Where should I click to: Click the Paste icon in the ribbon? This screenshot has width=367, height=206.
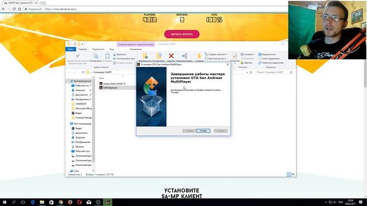tap(107, 56)
